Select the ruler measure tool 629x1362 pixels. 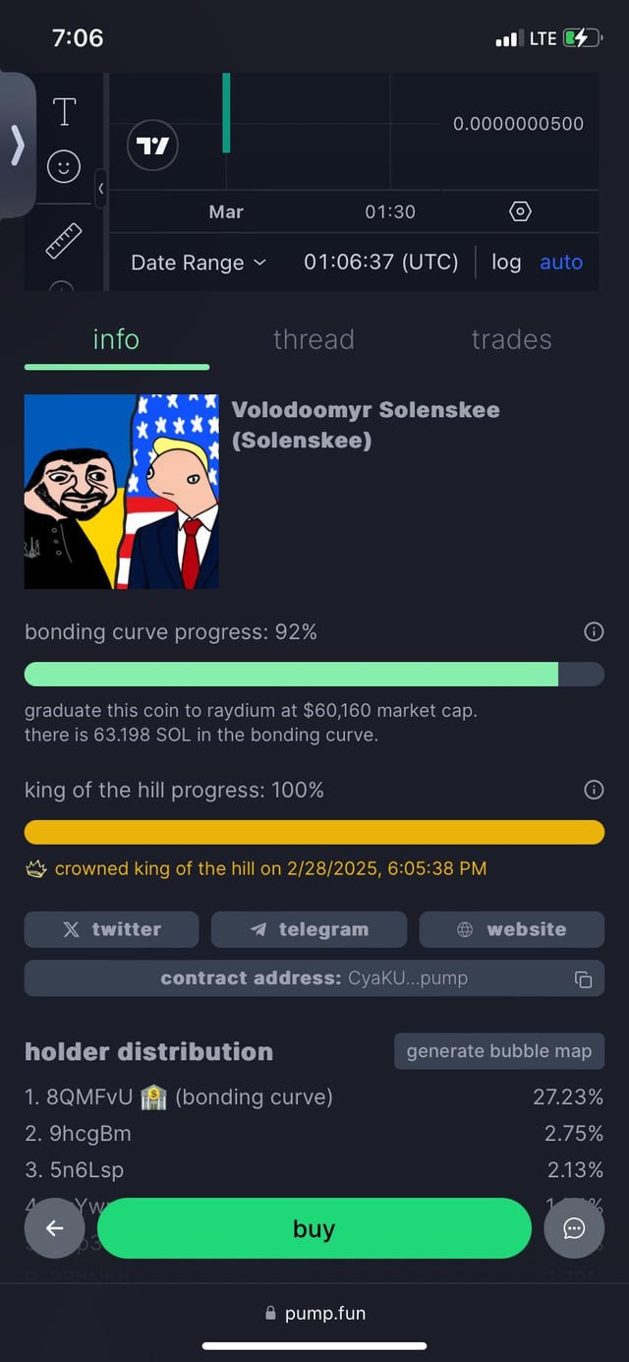point(64,240)
